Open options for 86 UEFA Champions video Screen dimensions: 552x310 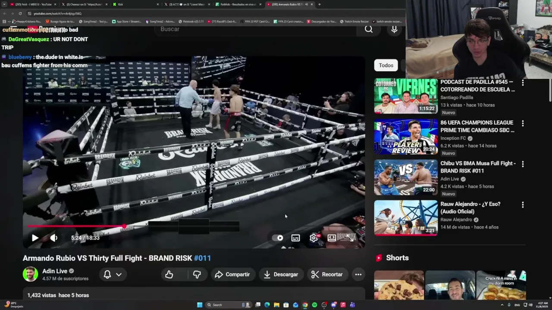523,123
